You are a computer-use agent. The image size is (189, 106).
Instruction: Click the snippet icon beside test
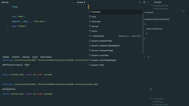[90, 16]
